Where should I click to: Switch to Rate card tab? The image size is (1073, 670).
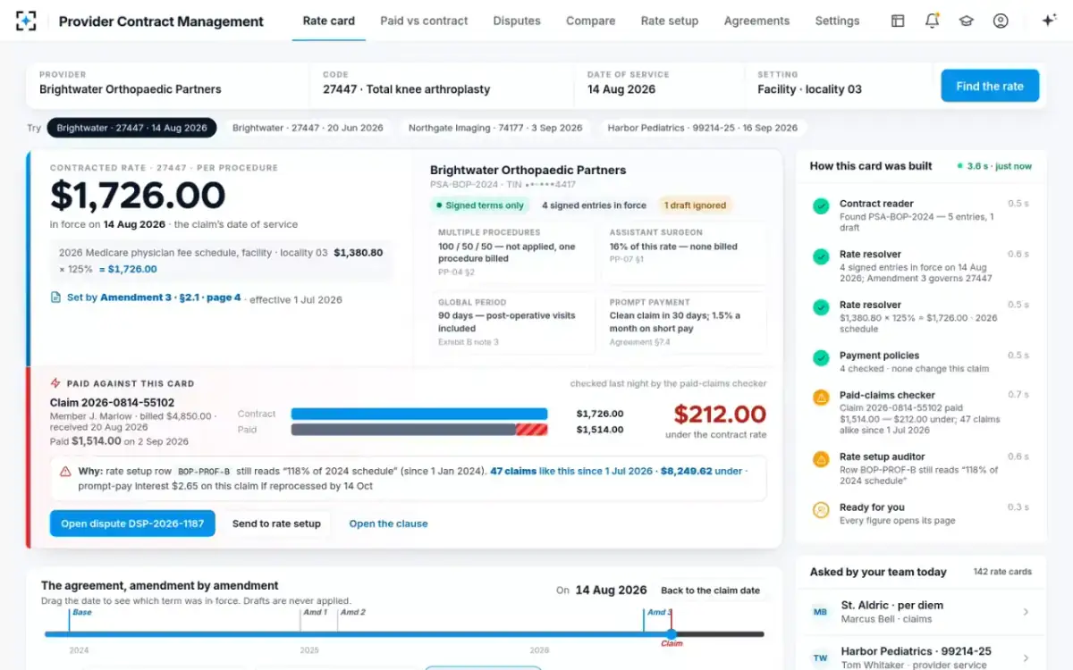(329, 21)
